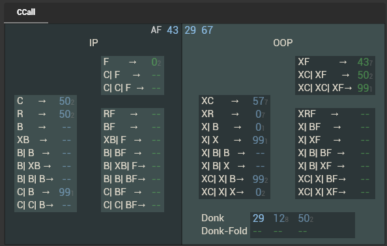The width and height of the screenshot is (387, 246).
Task: Select the 'X| BF' stat row
Action: [335, 127]
